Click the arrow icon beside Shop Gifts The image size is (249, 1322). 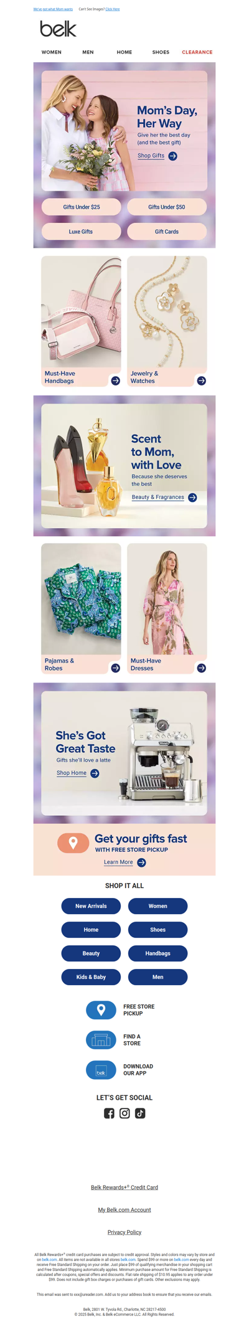[173, 156]
